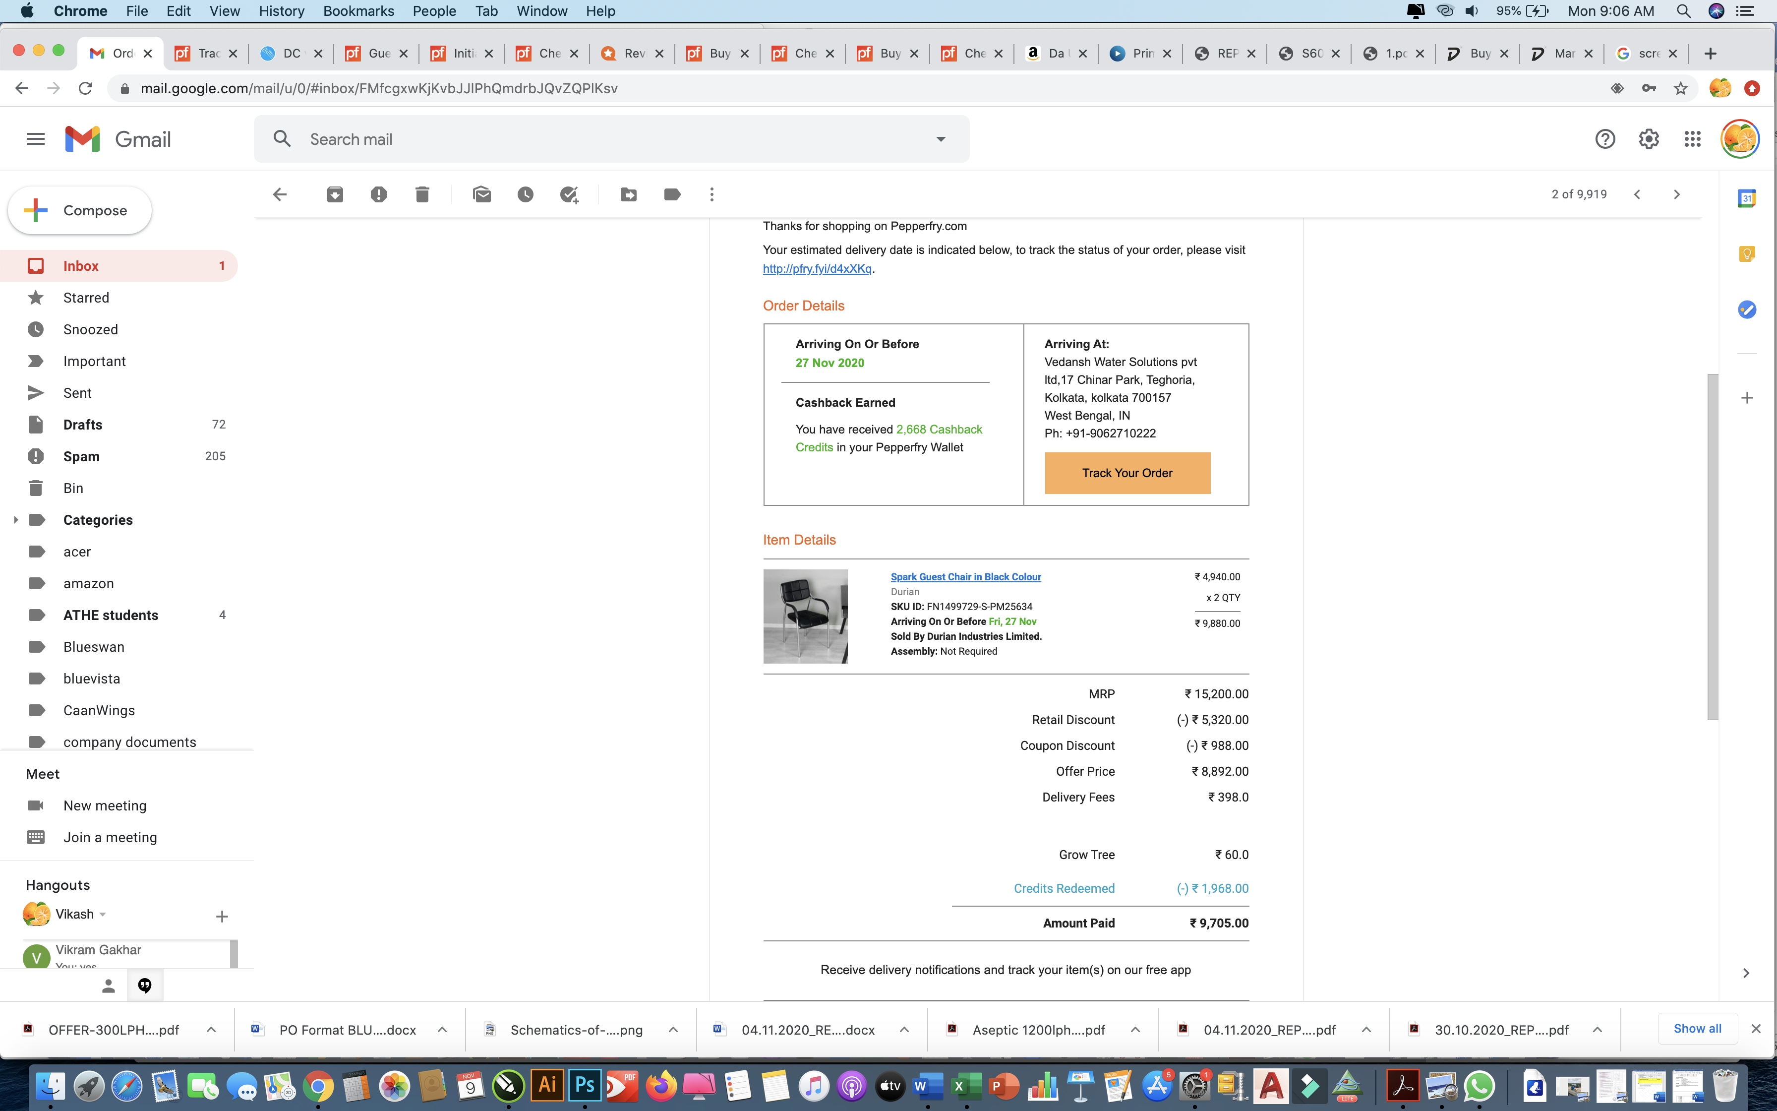Open the History menu in the menu bar
Viewport: 1777px width, 1111px height.
pyautogui.click(x=281, y=11)
